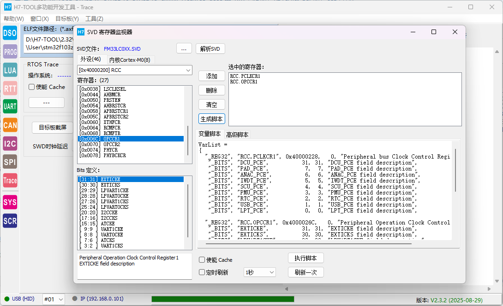Click the version V2.3.2 status text
This screenshot has height=306, width=503.
(x=449, y=300)
